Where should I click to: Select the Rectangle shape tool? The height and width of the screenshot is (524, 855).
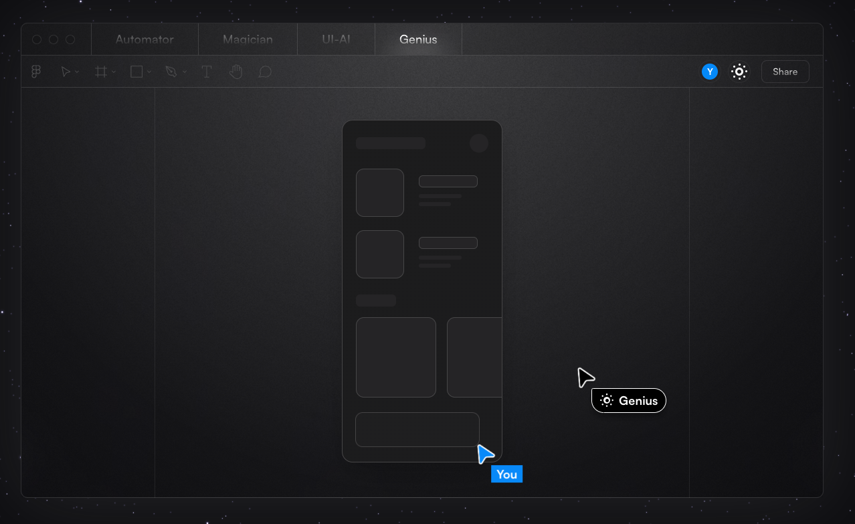(136, 72)
